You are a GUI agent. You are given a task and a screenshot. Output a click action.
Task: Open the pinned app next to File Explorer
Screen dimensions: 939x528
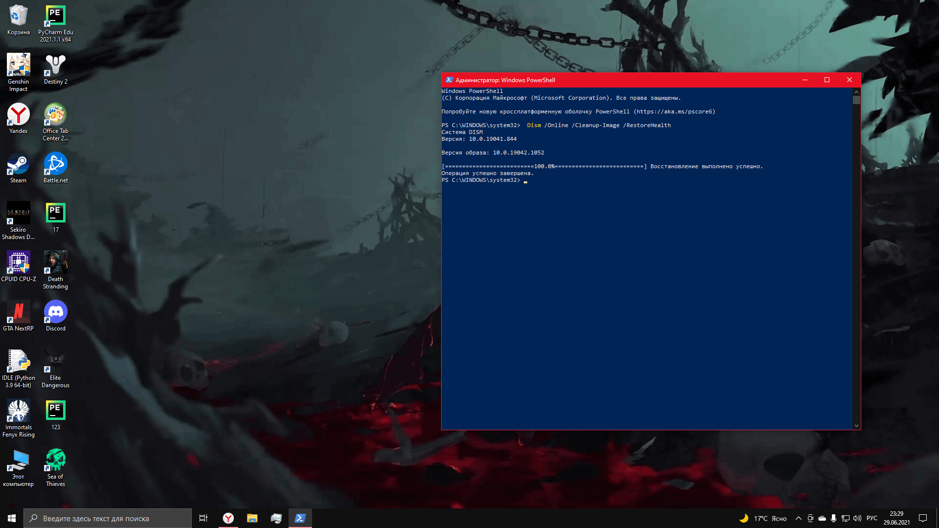click(x=276, y=518)
